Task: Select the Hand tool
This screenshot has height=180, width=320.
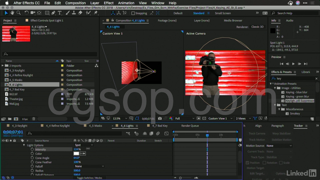Action: click(x=12, y=13)
